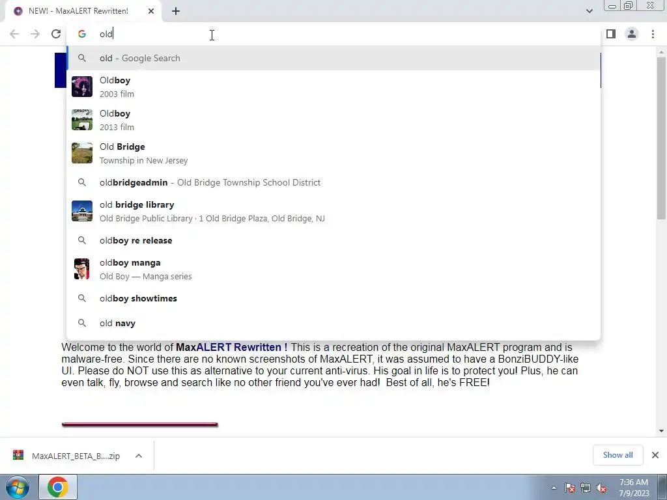Select the oldbridgeadmin suggestion
The width and height of the screenshot is (667, 500).
click(333, 182)
